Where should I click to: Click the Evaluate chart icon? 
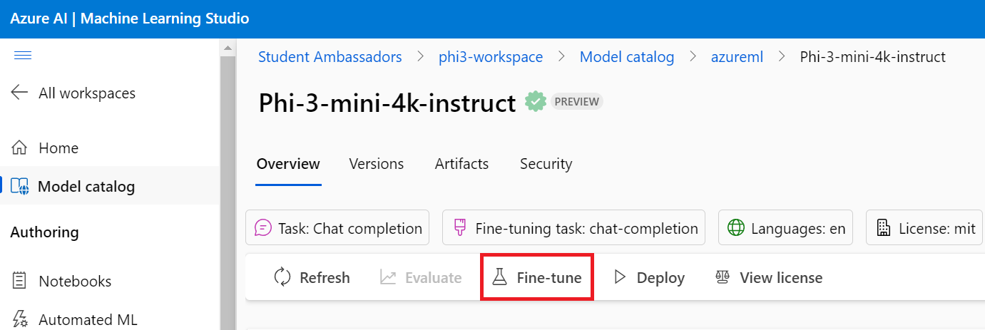pyautogui.click(x=388, y=277)
